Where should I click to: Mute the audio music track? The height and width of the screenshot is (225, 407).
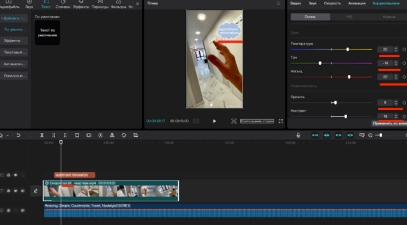click(22, 210)
